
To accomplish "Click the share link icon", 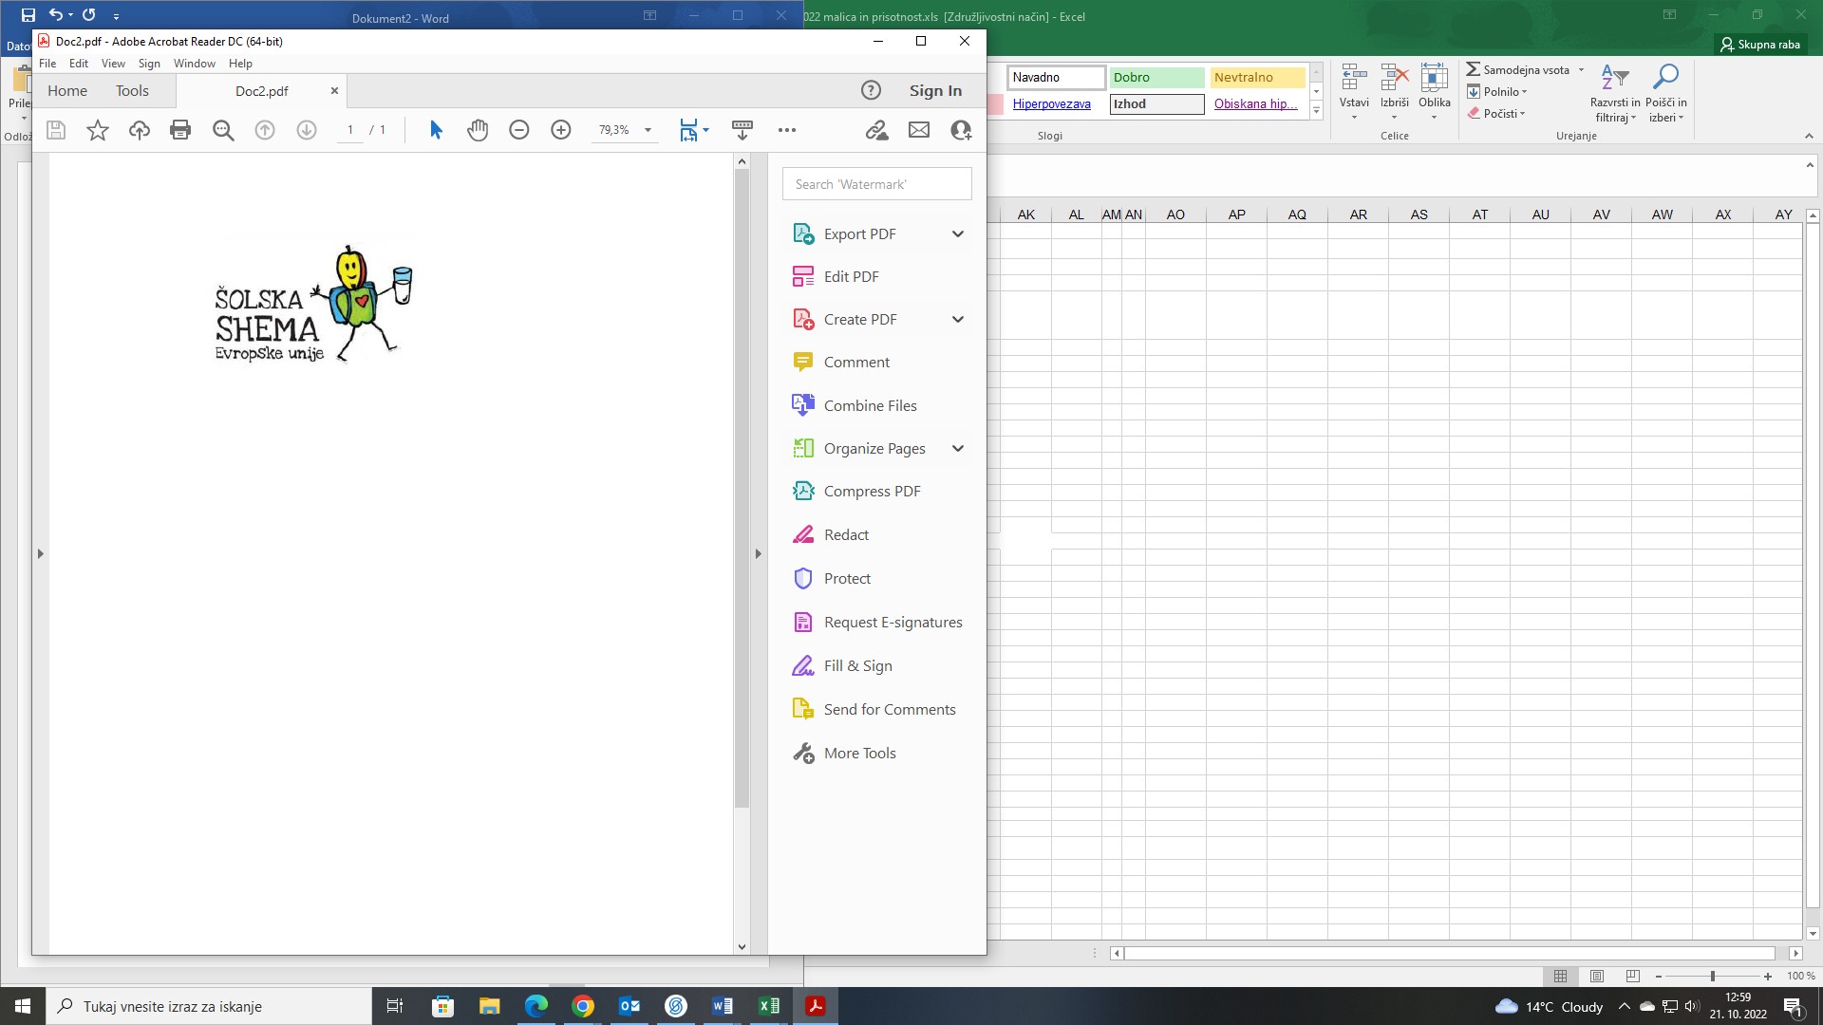I will (x=876, y=130).
